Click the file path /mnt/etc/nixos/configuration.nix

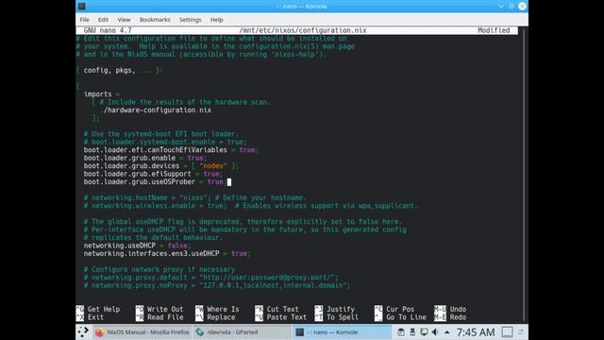pos(302,30)
